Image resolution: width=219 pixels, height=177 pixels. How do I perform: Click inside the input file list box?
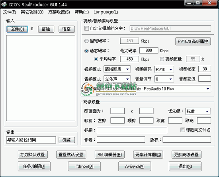coord(41,78)
